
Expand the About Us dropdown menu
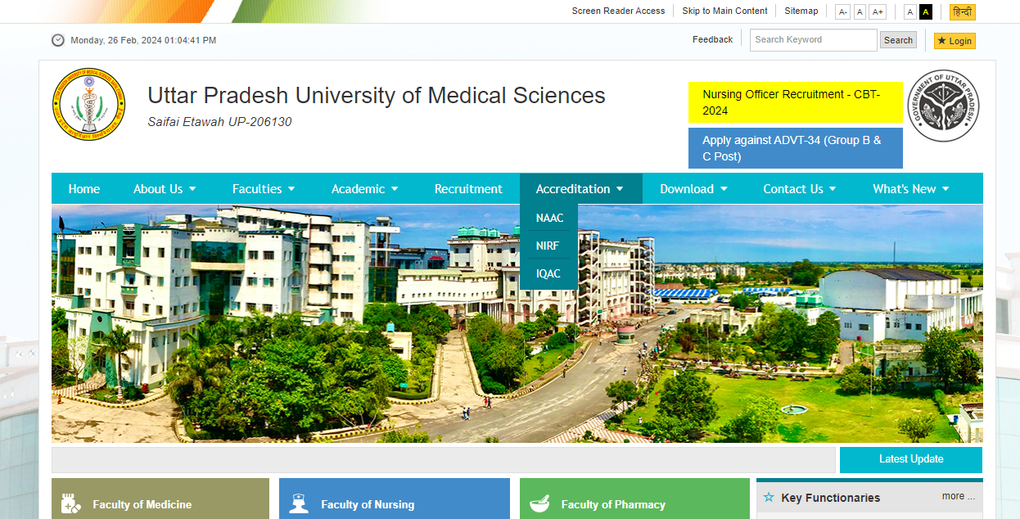(x=165, y=189)
